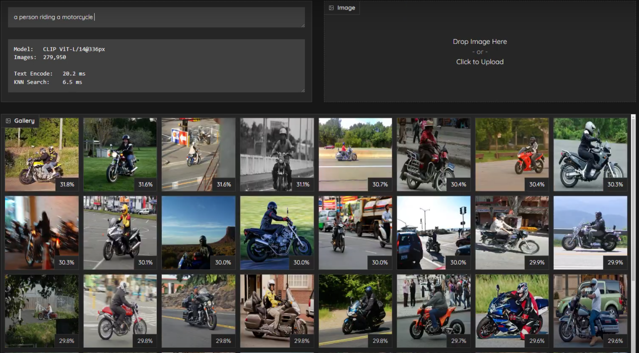Open the 30.0% thumbnail of blue-clad rider on grass background
The width and height of the screenshot is (639, 353).
tap(277, 233)
